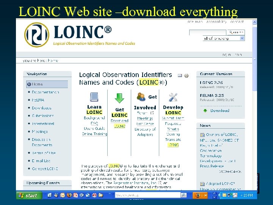Open the accessibility link
This screenshot has width=273, height=205.
point(217,22)
